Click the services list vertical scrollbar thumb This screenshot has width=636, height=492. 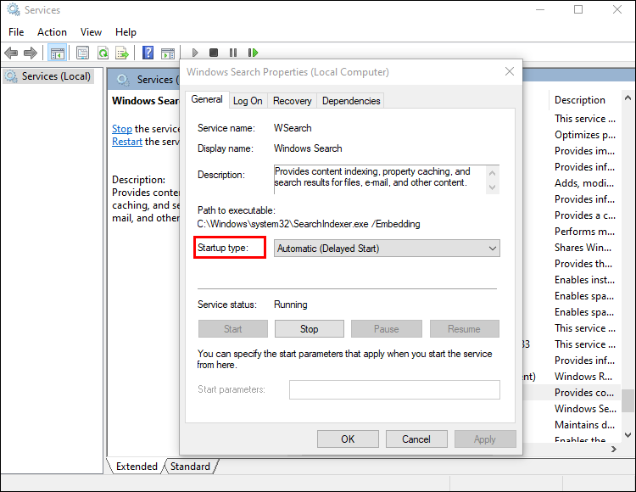628,400
